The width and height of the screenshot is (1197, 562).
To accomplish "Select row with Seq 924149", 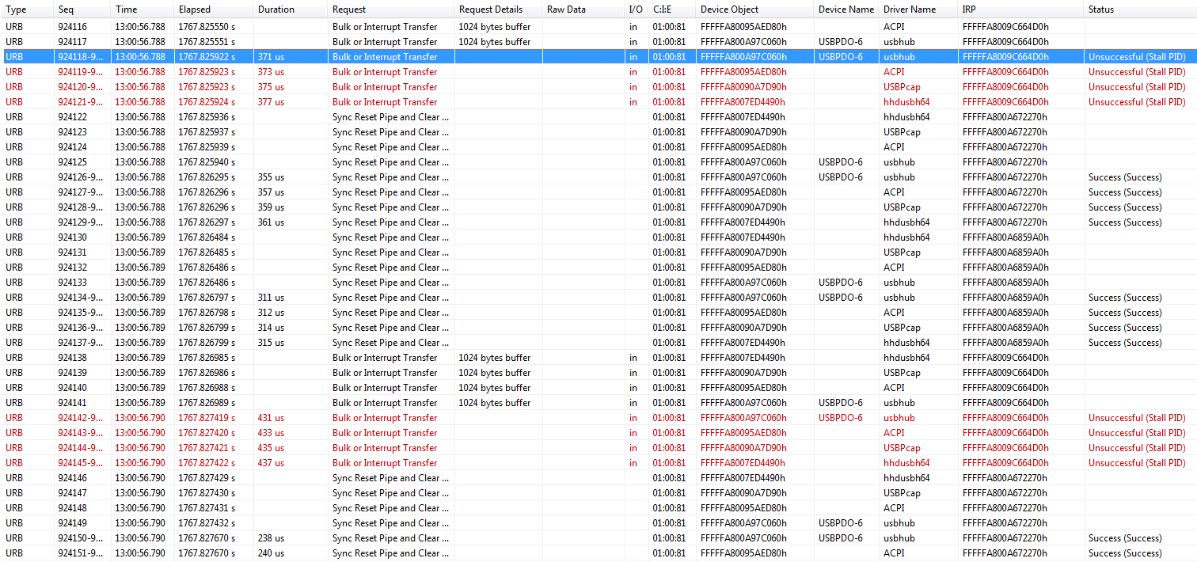I will pos(598,523).
